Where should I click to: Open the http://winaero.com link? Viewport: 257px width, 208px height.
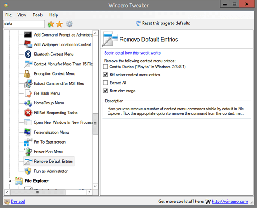230,202
